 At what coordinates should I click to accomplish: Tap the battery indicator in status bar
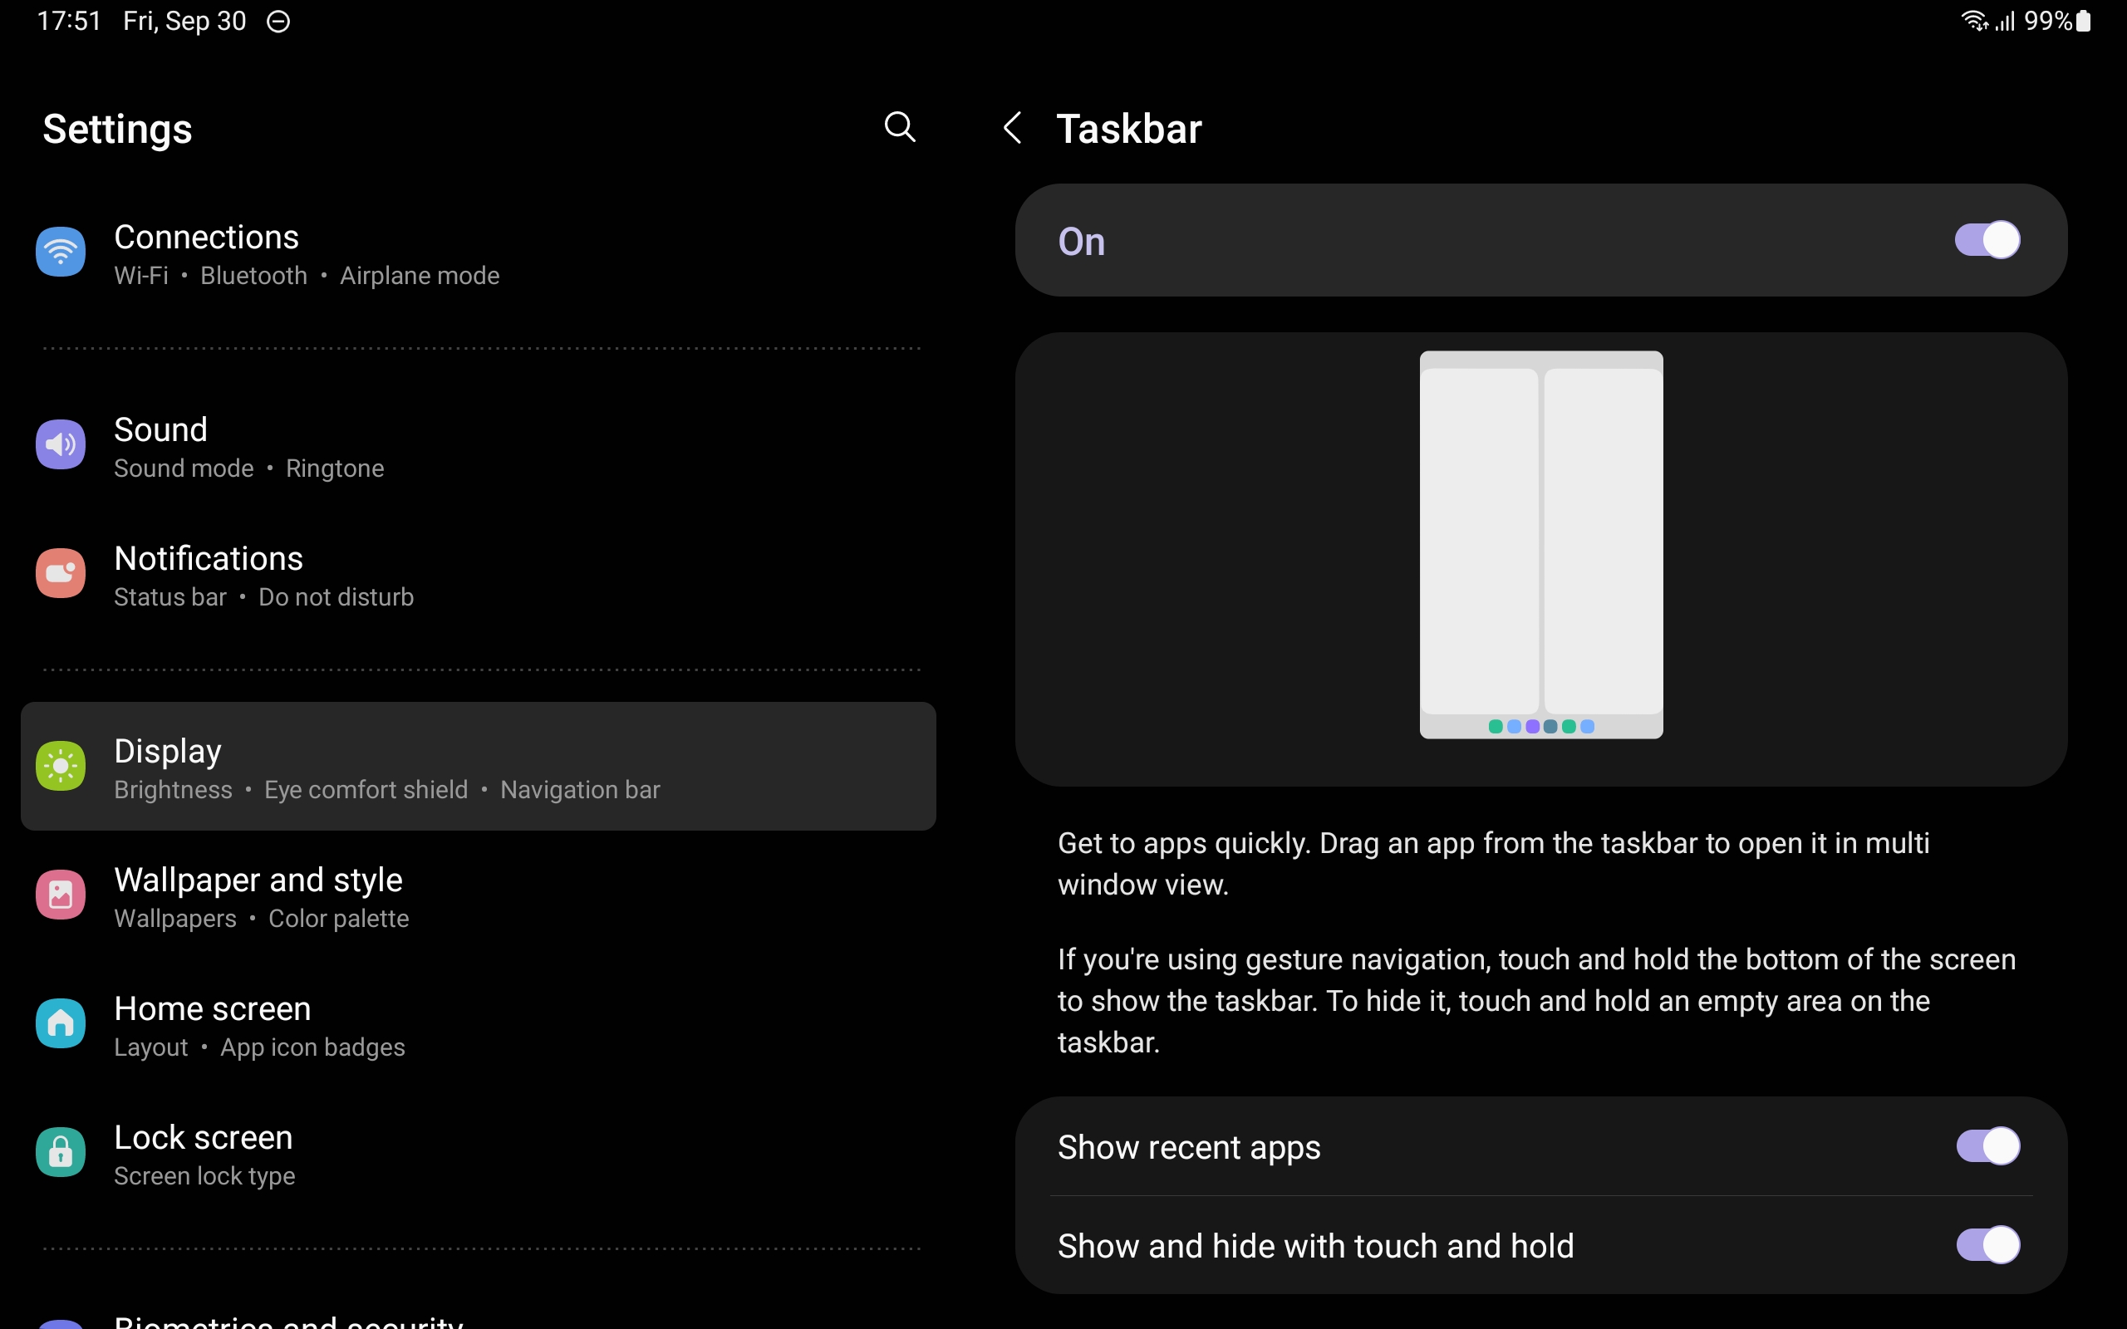point(2082,21)
